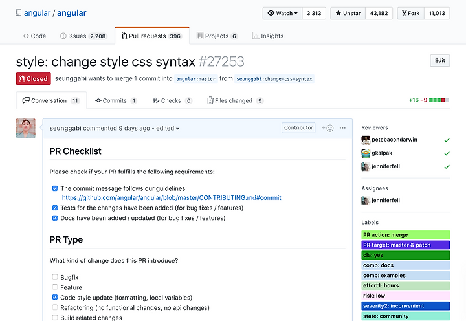Open the Code tab
Image resolution: width=466 pixels, height=321 pixels.
[x=34, y=36]
